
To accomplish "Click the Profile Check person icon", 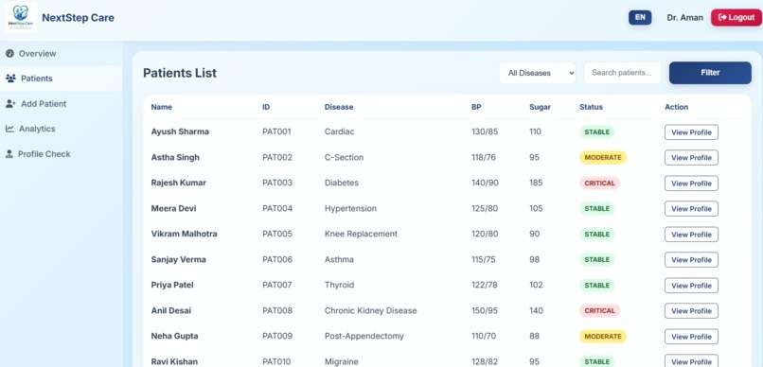I will coord(9,154).
